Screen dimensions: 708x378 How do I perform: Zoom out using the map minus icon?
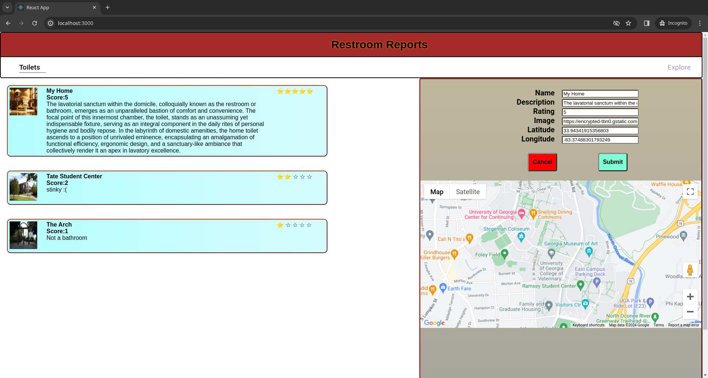coord(690,312)
